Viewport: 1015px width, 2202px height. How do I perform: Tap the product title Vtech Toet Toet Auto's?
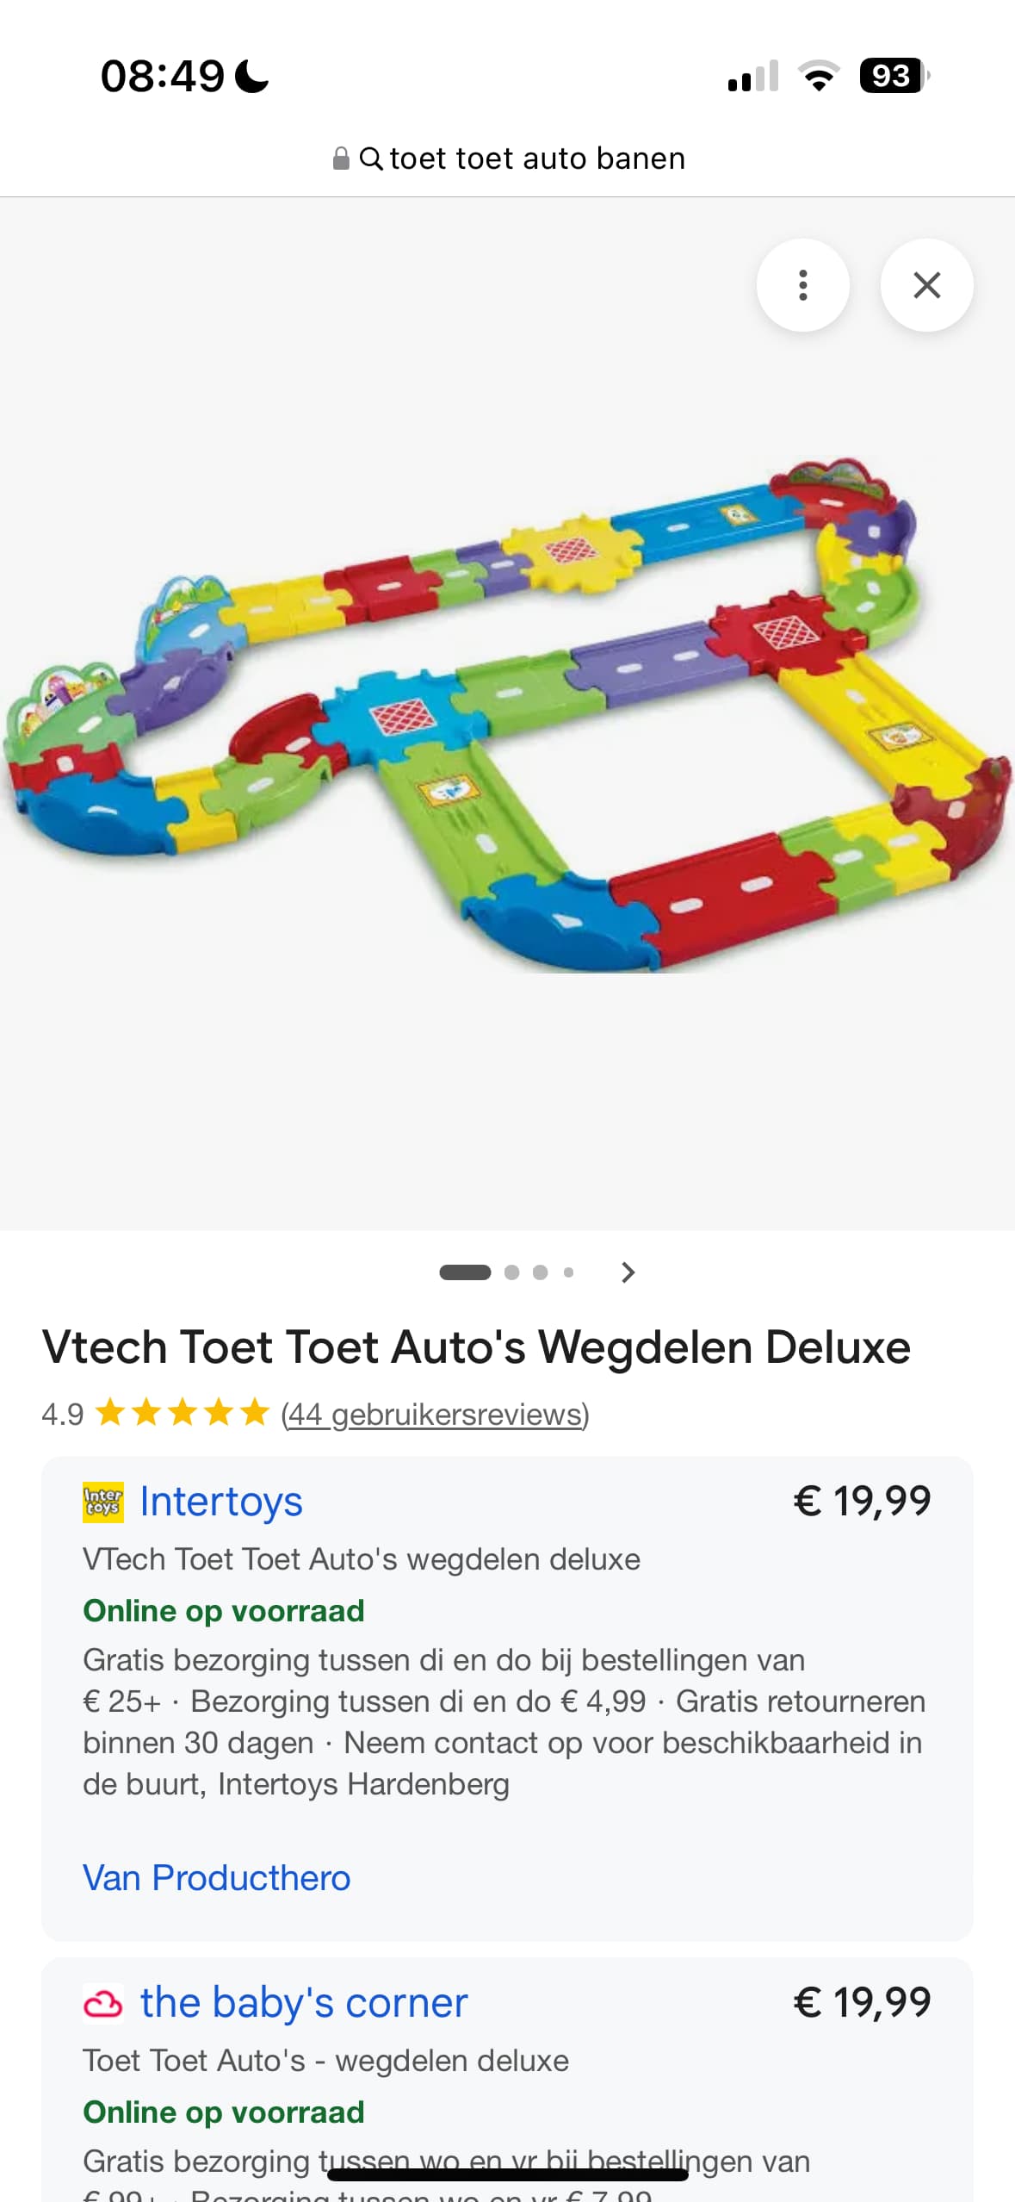coord(476,1347)
